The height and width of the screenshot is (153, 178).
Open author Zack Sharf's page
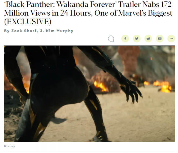pos(24,31)
